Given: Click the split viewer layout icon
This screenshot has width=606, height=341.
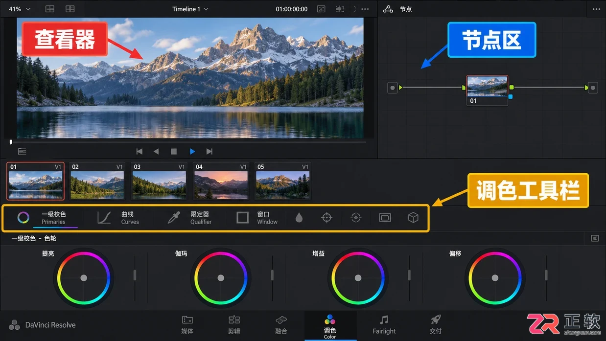Looking at the screenshot, I should coord(70,9).
